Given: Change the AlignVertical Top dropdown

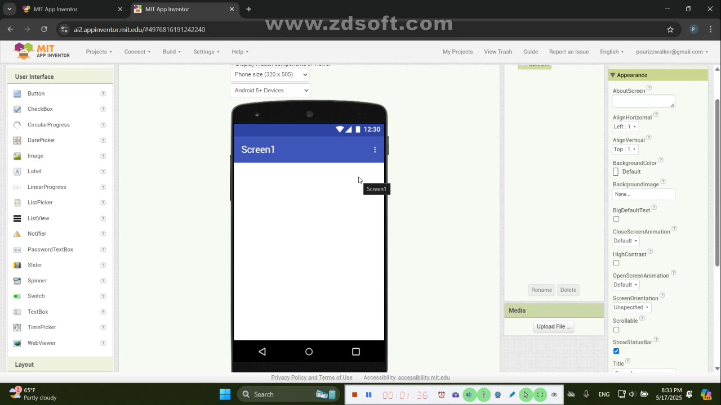Looking at the screenshot, I should coord(625,150).
